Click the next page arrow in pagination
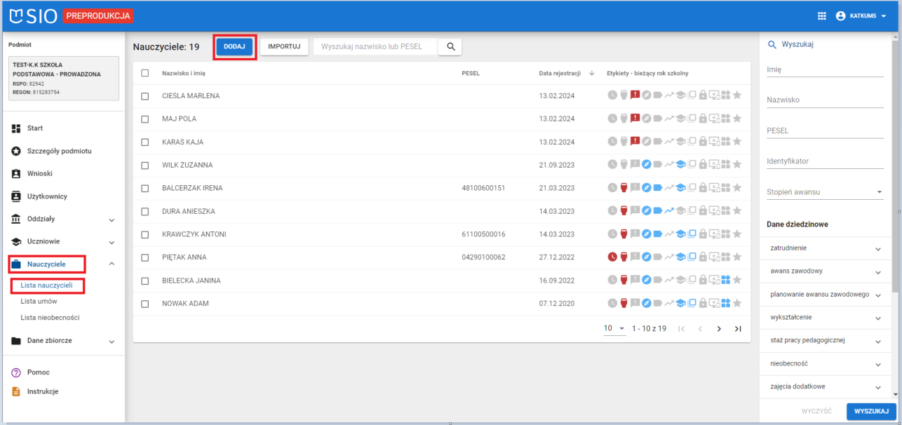 pos(719,329)
